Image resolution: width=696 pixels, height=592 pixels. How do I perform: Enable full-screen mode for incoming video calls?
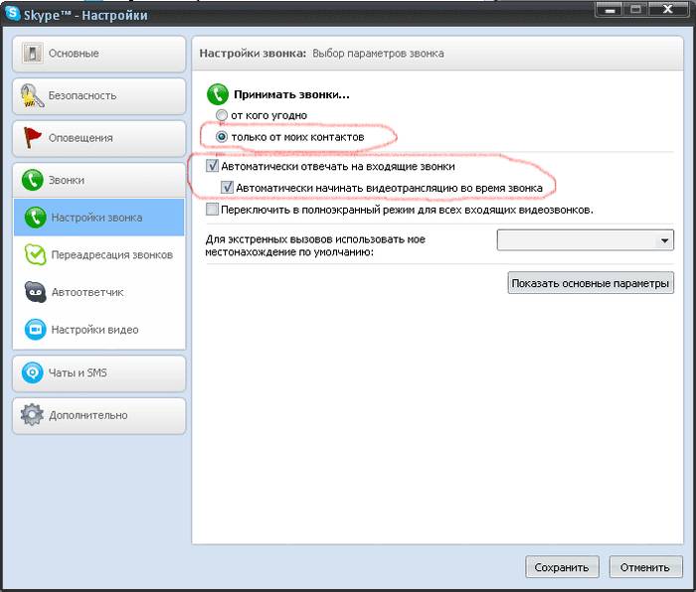click(x=213, y=210)
